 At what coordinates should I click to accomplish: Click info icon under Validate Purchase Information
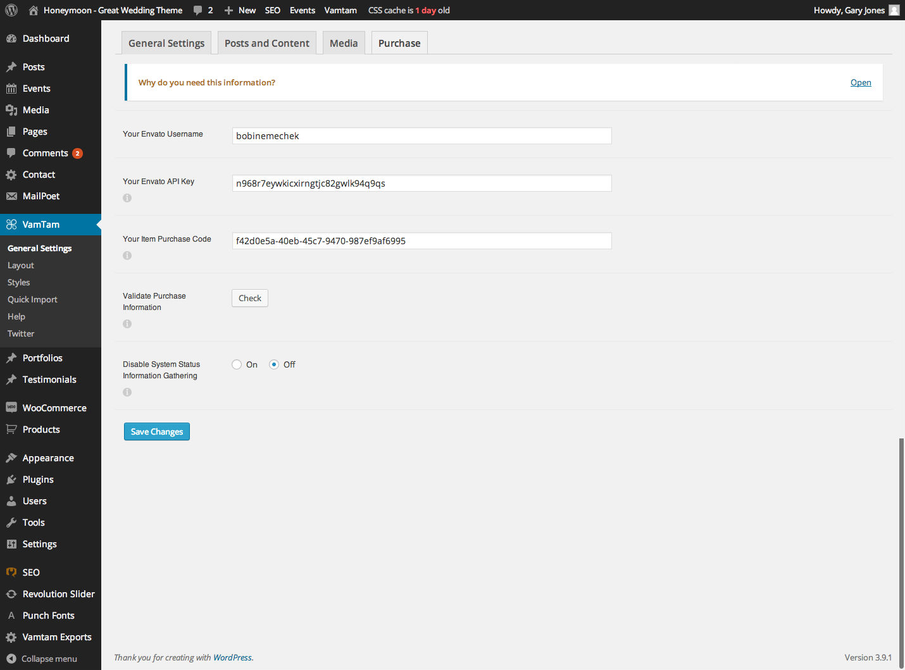tap(127, 324)
